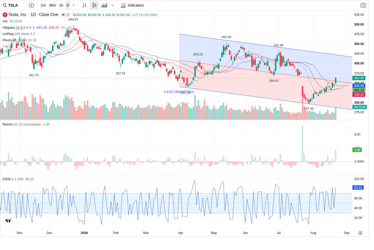The image size is (374, 250).
Task: Open chart settings gear icon
Action: [361, 233]
